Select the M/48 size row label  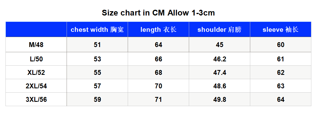[x=36, y=45]
